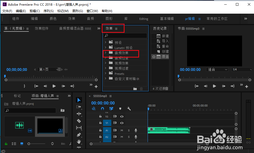Toggle V1 track visibility eye

tap(122, 123)
